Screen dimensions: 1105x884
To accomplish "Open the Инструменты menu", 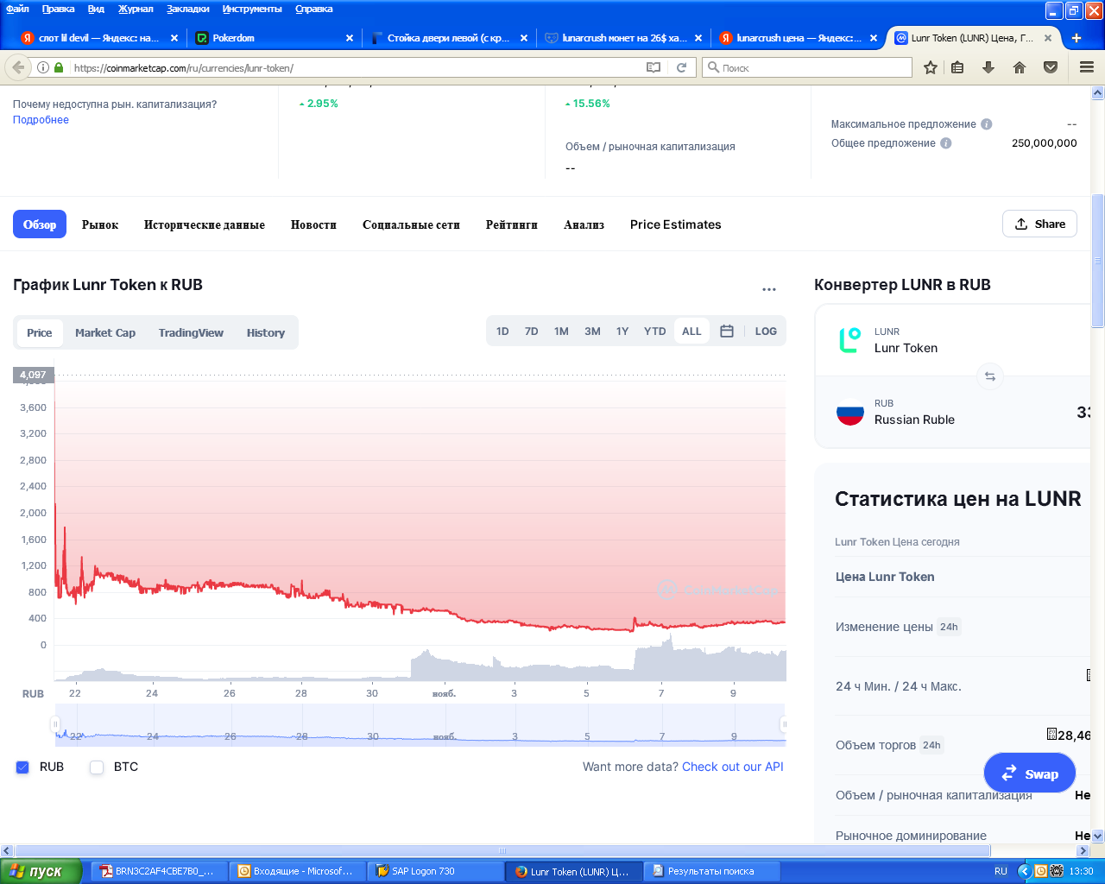I will [x=252, y=9].
